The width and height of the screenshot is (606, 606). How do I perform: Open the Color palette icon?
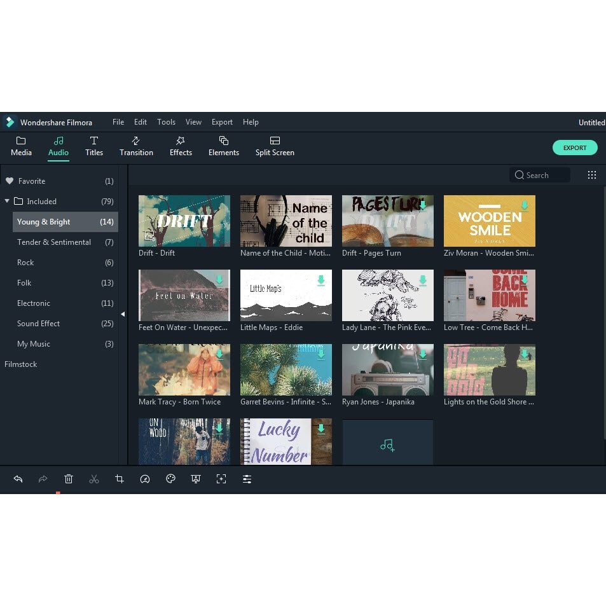point(170,479)
